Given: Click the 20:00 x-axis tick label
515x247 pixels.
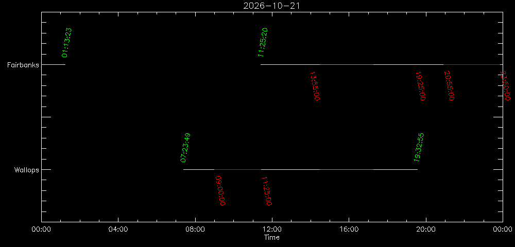Looking at the screenshot, I should click(x=426, y=229).
